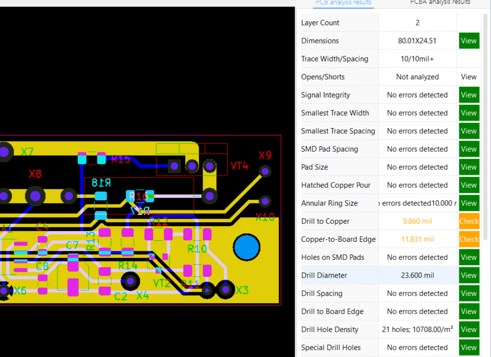
Task: Open PCBA analysis results tab
Action: coord(440,2)
